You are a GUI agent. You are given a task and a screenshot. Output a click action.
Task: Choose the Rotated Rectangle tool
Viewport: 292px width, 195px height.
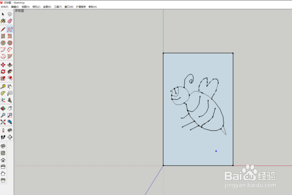(x=10, y=36)
